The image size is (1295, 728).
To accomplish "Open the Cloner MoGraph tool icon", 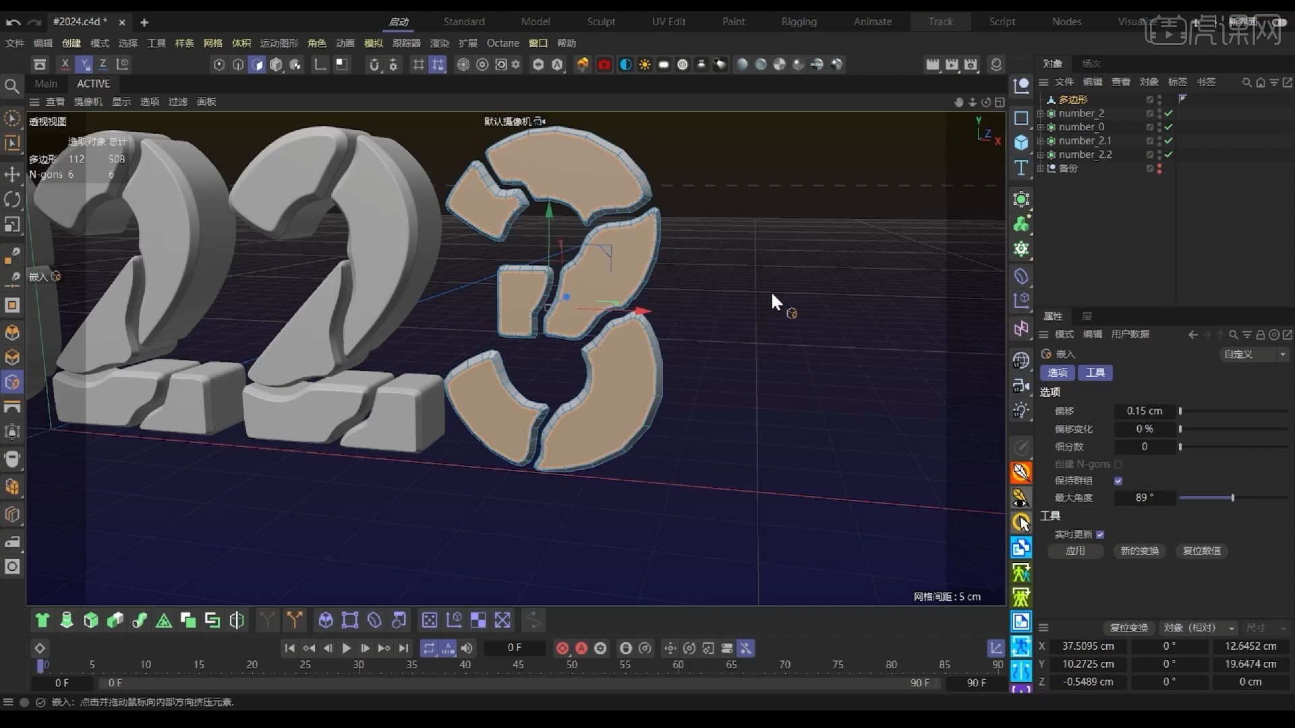I will click(x=1021, y=224).
